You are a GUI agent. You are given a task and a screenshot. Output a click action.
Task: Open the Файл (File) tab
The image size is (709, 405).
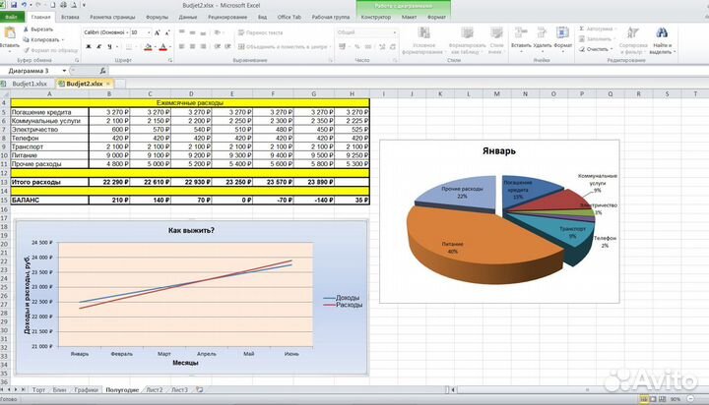pos(11,17)
